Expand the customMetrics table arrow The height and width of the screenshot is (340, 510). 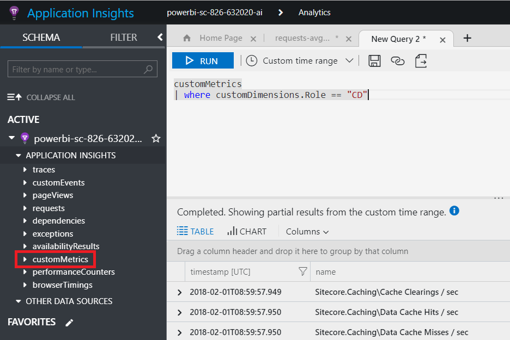25,259
